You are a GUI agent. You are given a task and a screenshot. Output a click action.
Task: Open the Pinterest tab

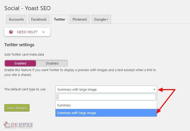point(79,19)
